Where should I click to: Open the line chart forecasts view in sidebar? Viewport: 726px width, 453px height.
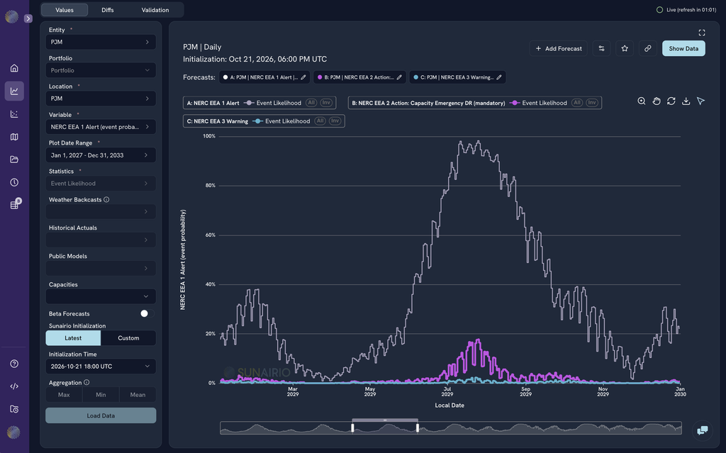(14, 91)
